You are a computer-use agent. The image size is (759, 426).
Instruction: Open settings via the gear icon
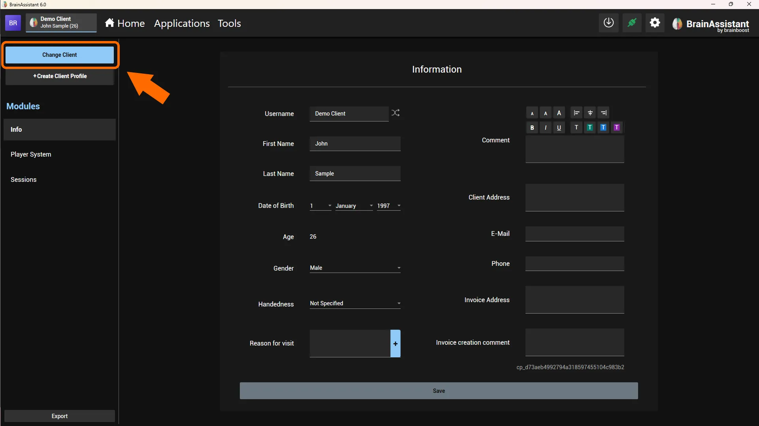[655, 23]
